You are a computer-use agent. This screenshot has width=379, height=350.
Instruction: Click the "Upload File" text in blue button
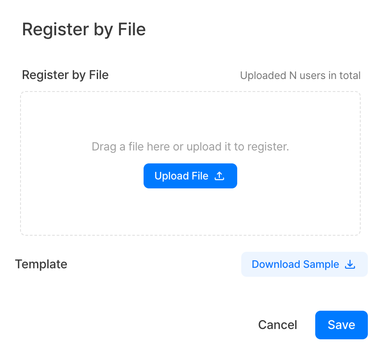coord(181,176)
